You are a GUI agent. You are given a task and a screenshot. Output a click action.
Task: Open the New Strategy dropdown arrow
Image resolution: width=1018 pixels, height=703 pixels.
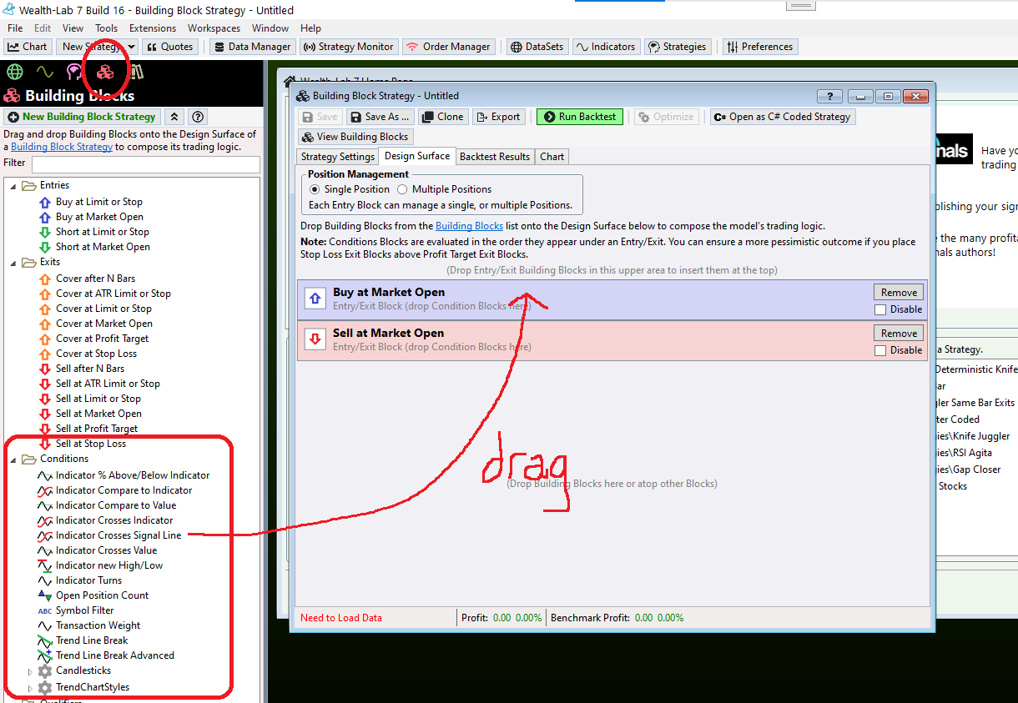pyautogui.click(x=132, y=47)
